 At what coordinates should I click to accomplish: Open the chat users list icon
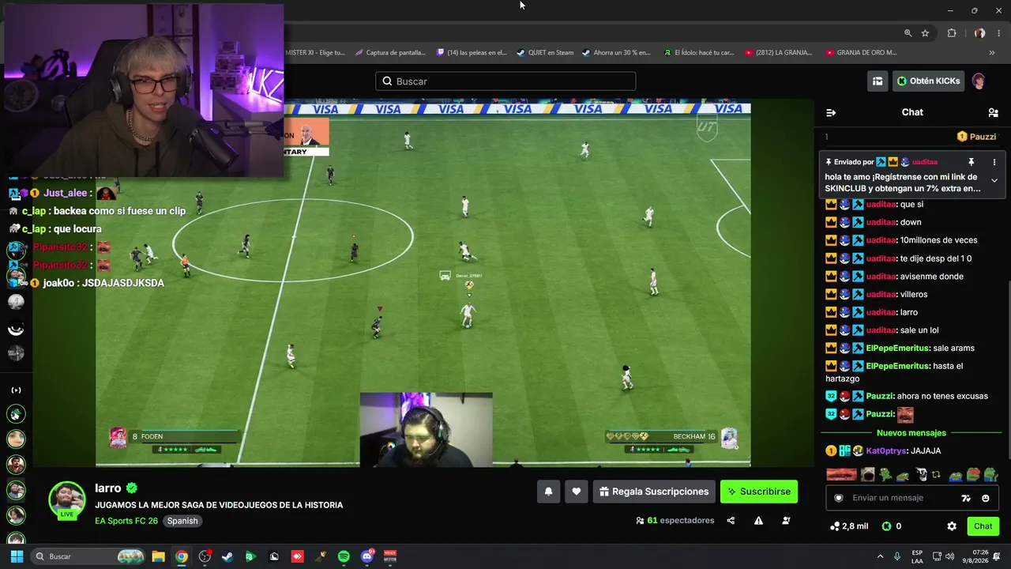click(x=993, y=112)
